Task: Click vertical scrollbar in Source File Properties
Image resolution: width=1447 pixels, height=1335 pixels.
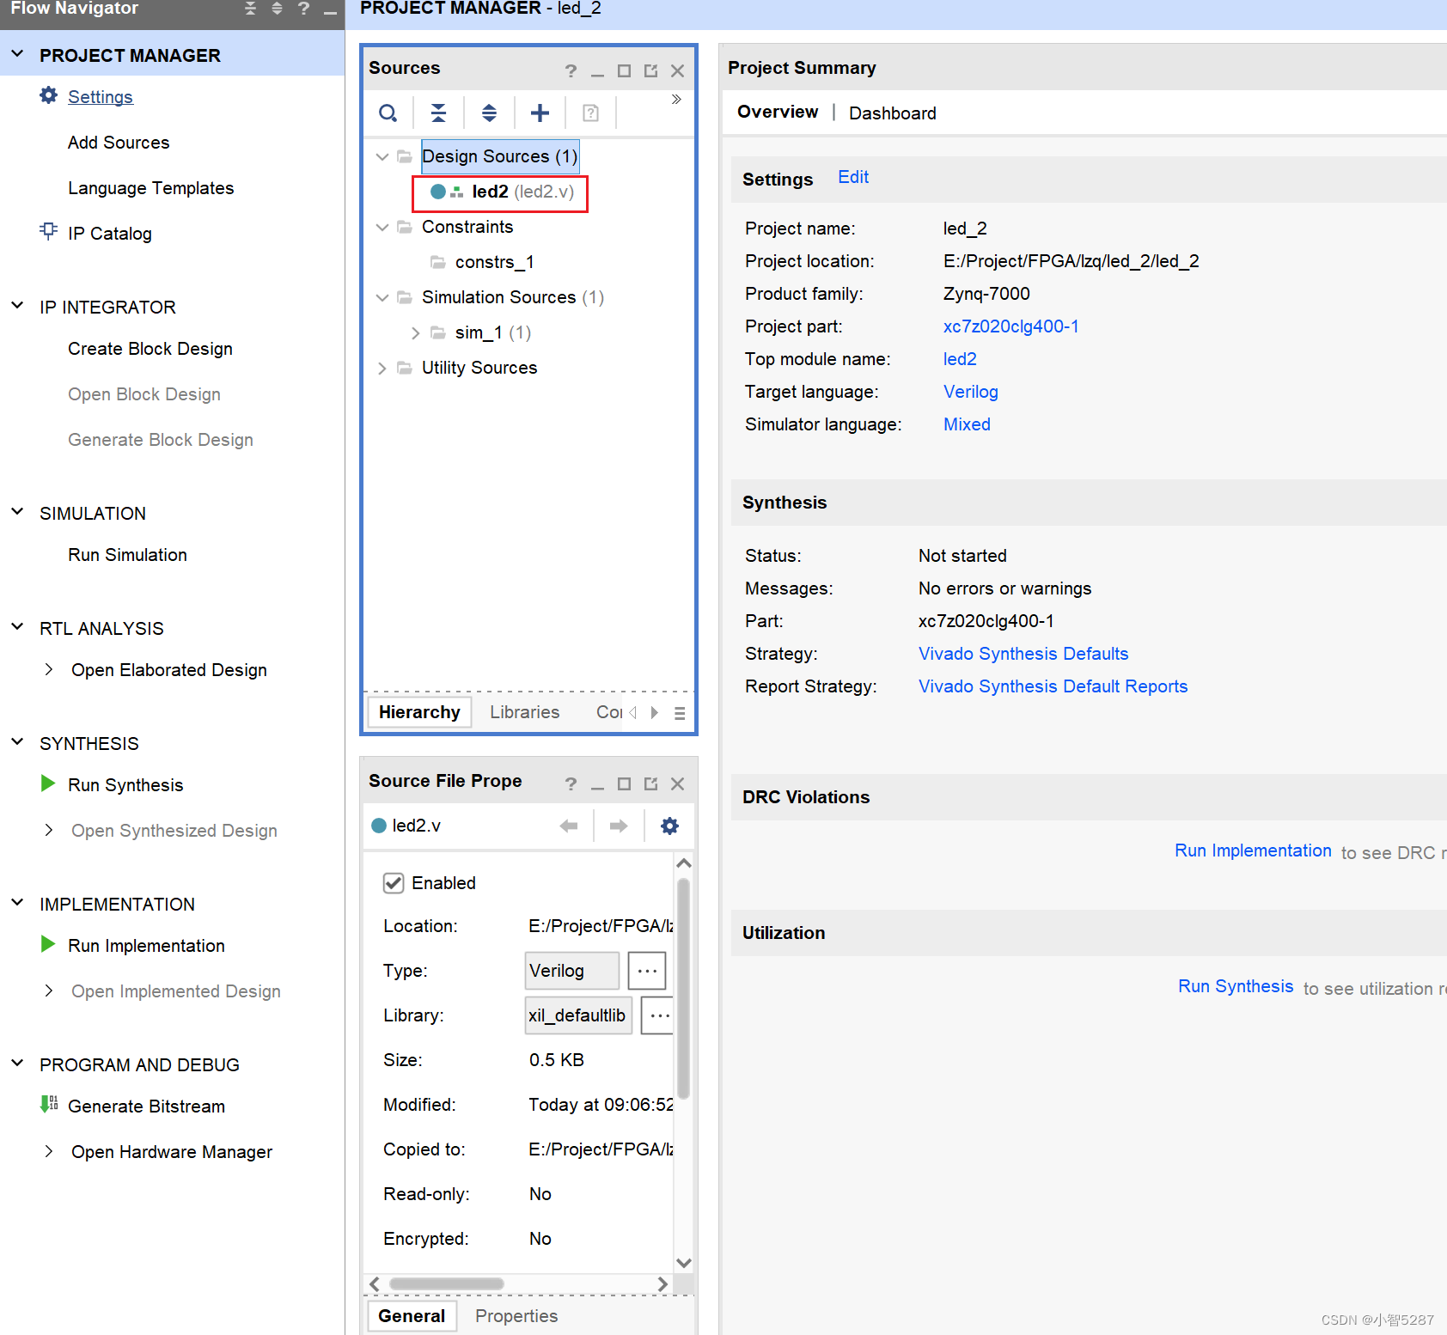Action: point(684,988)
